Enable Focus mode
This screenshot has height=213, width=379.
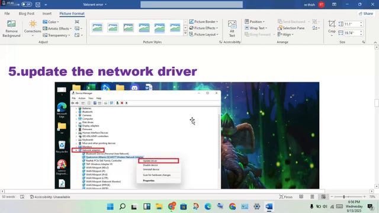285,197
